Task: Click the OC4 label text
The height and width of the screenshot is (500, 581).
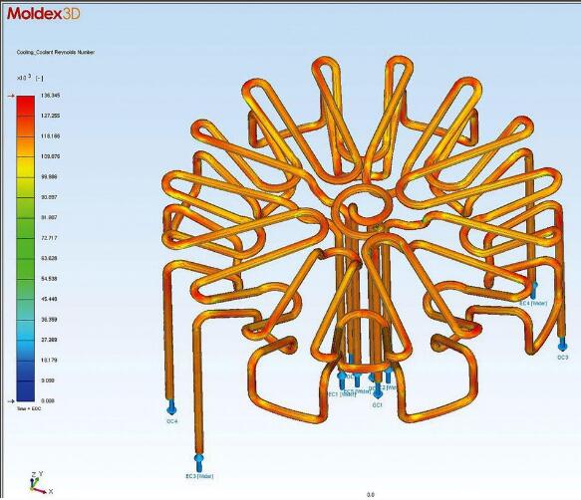Action: click(172, 421)
